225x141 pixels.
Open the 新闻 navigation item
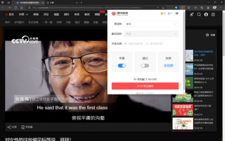pyautogui.click(x=36, y=14)
